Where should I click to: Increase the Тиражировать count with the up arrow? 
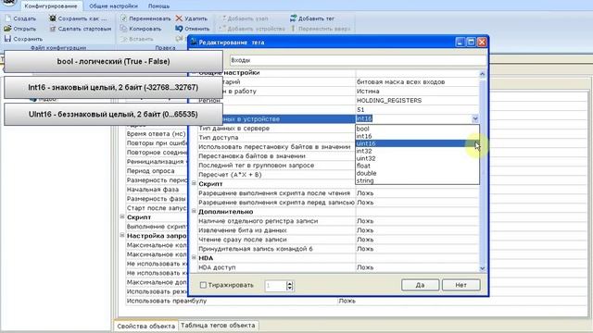point(290,283)
